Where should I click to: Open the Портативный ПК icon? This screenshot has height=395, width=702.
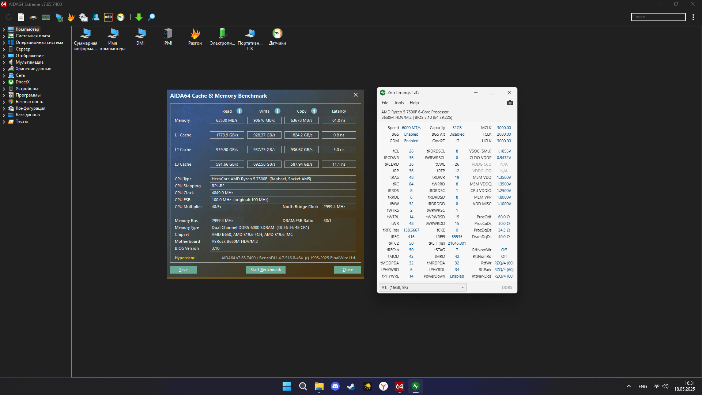tap(250, 39)
